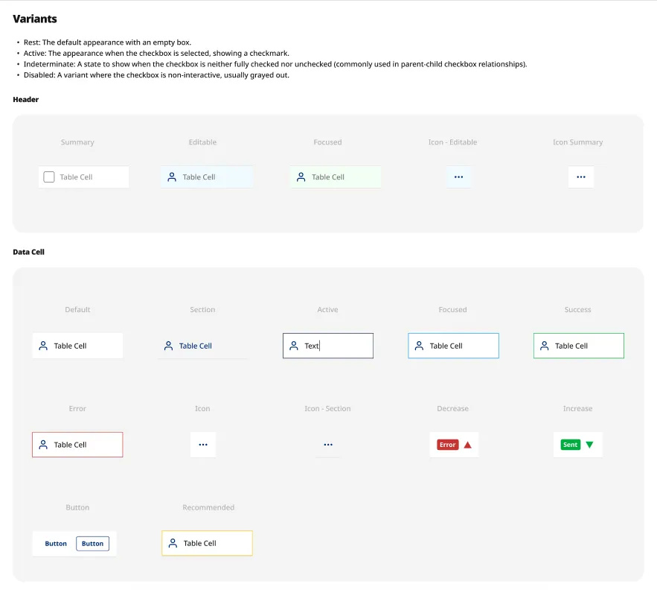Viewport: 657px width, 590px height.
Task: Click the Recommended variant label
Action: click(x=208, y=507)
